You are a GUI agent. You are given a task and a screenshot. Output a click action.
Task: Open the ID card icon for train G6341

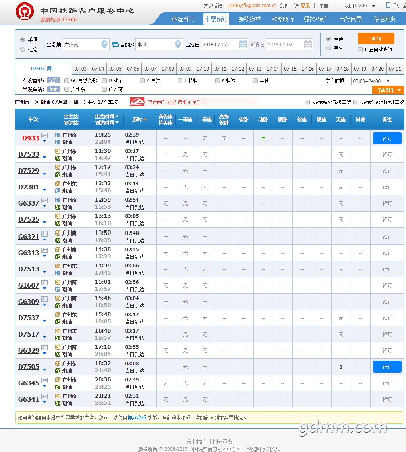click(x=44, y=396)
